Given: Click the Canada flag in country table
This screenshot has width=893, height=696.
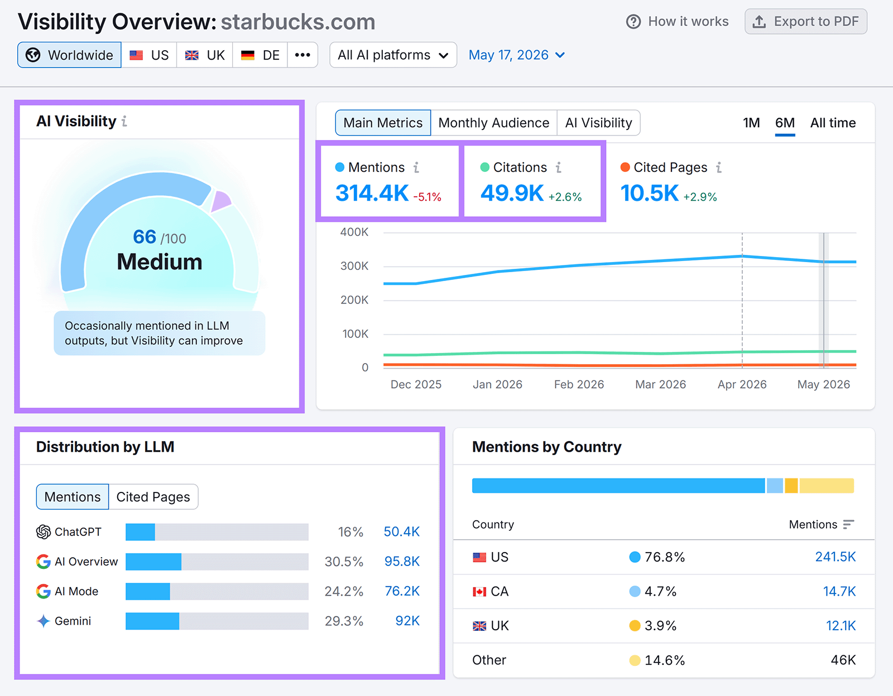Looking at the screenshot, I should pos(479,592).
